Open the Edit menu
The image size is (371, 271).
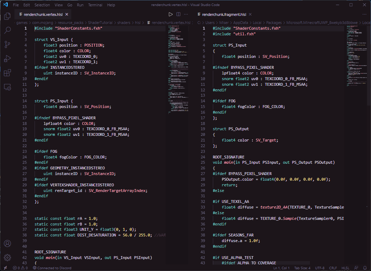(x=26, y=5)
